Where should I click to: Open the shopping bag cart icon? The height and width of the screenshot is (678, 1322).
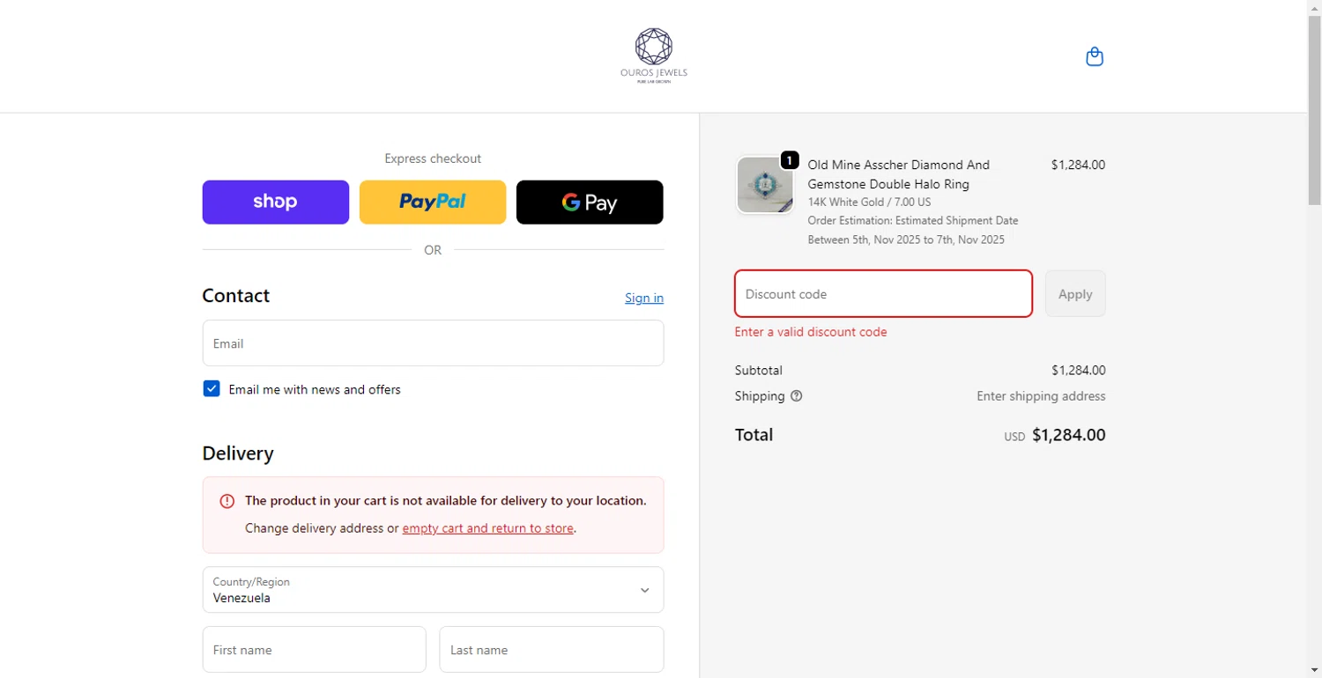pos(1095,57)
